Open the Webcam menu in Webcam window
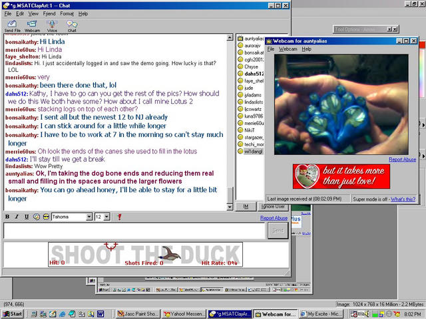 point(288,49)
